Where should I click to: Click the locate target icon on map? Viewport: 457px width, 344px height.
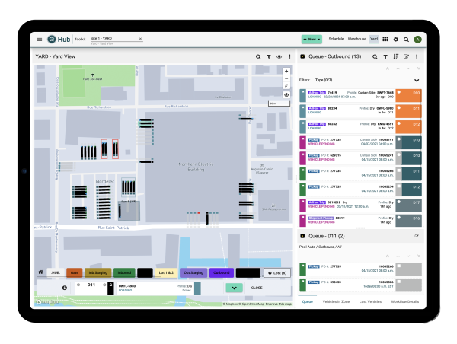(x=286, y=95)
